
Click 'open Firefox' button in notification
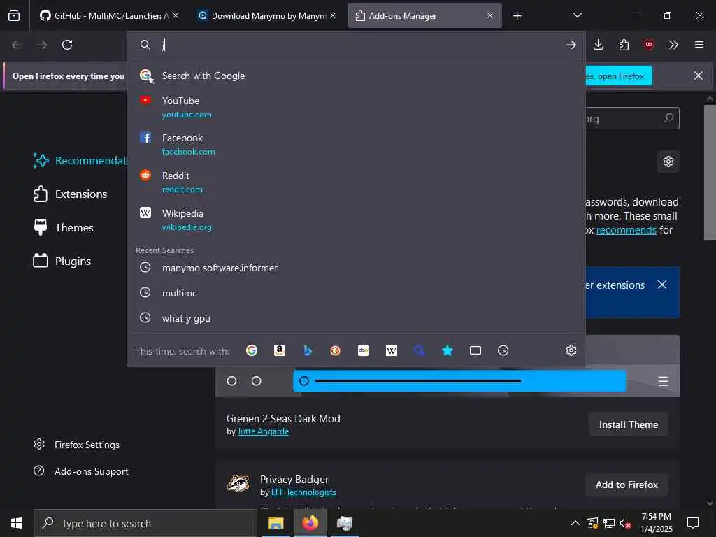tap(619, 76)
